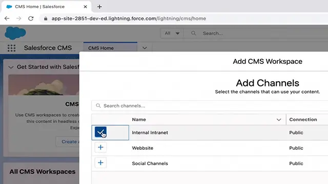Click the global search magnifier icon
This screenshot has width=328, height=184.
[194, 33]
